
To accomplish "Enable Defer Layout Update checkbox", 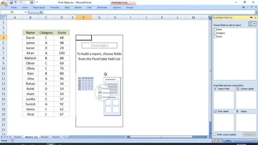I will tap(215, 135).
